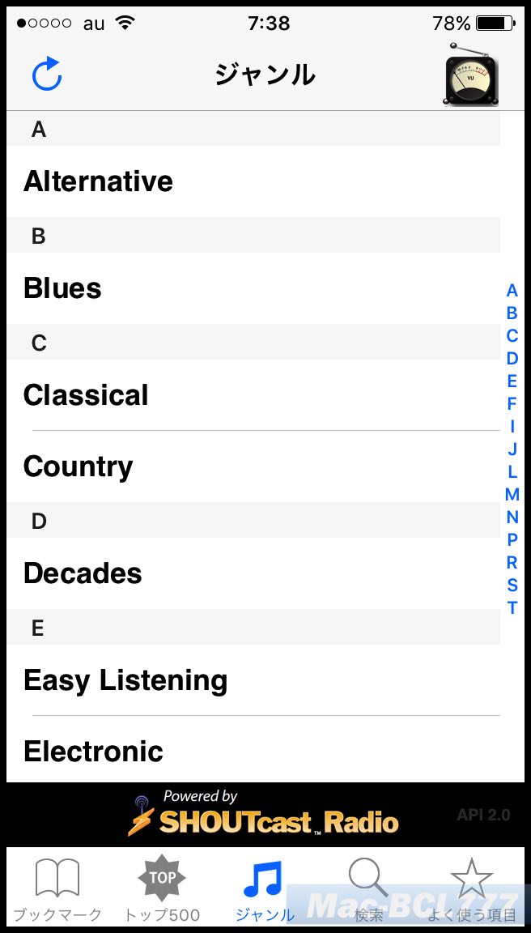Jump to letter M in index
This screenshot has width=531, height=933.
coord(512,495)
